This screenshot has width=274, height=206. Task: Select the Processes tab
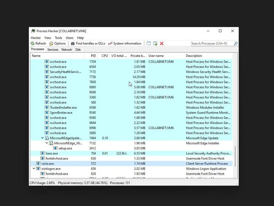[x=37, y=49]
